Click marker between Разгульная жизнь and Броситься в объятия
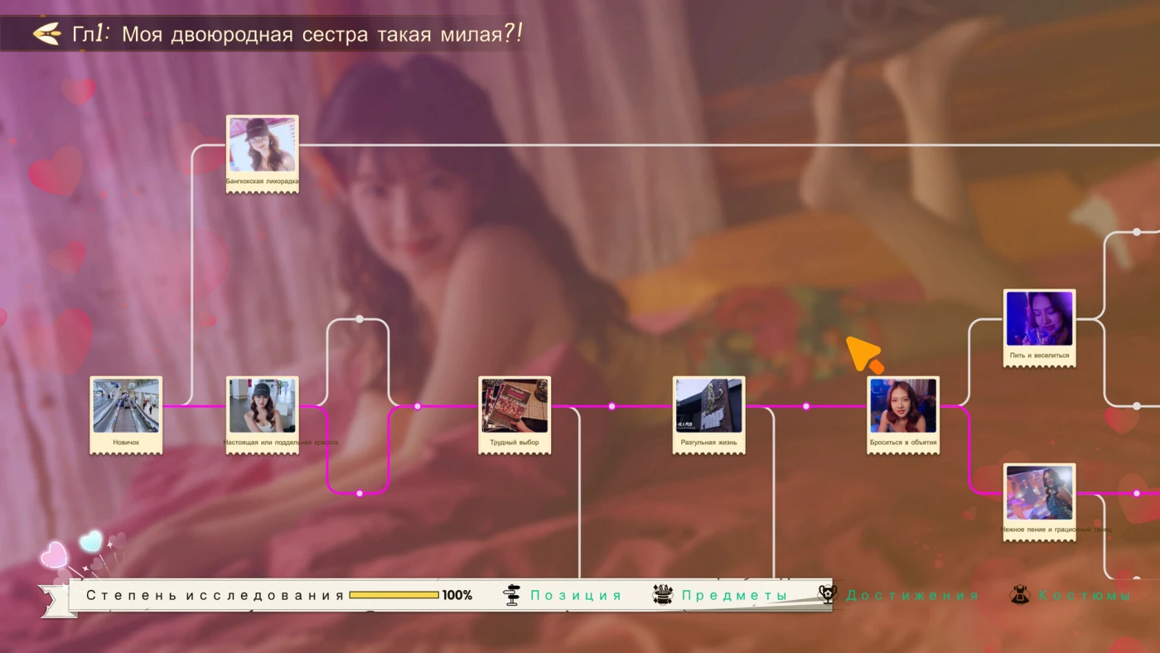1160x653 pixels. tap(805, 406)
